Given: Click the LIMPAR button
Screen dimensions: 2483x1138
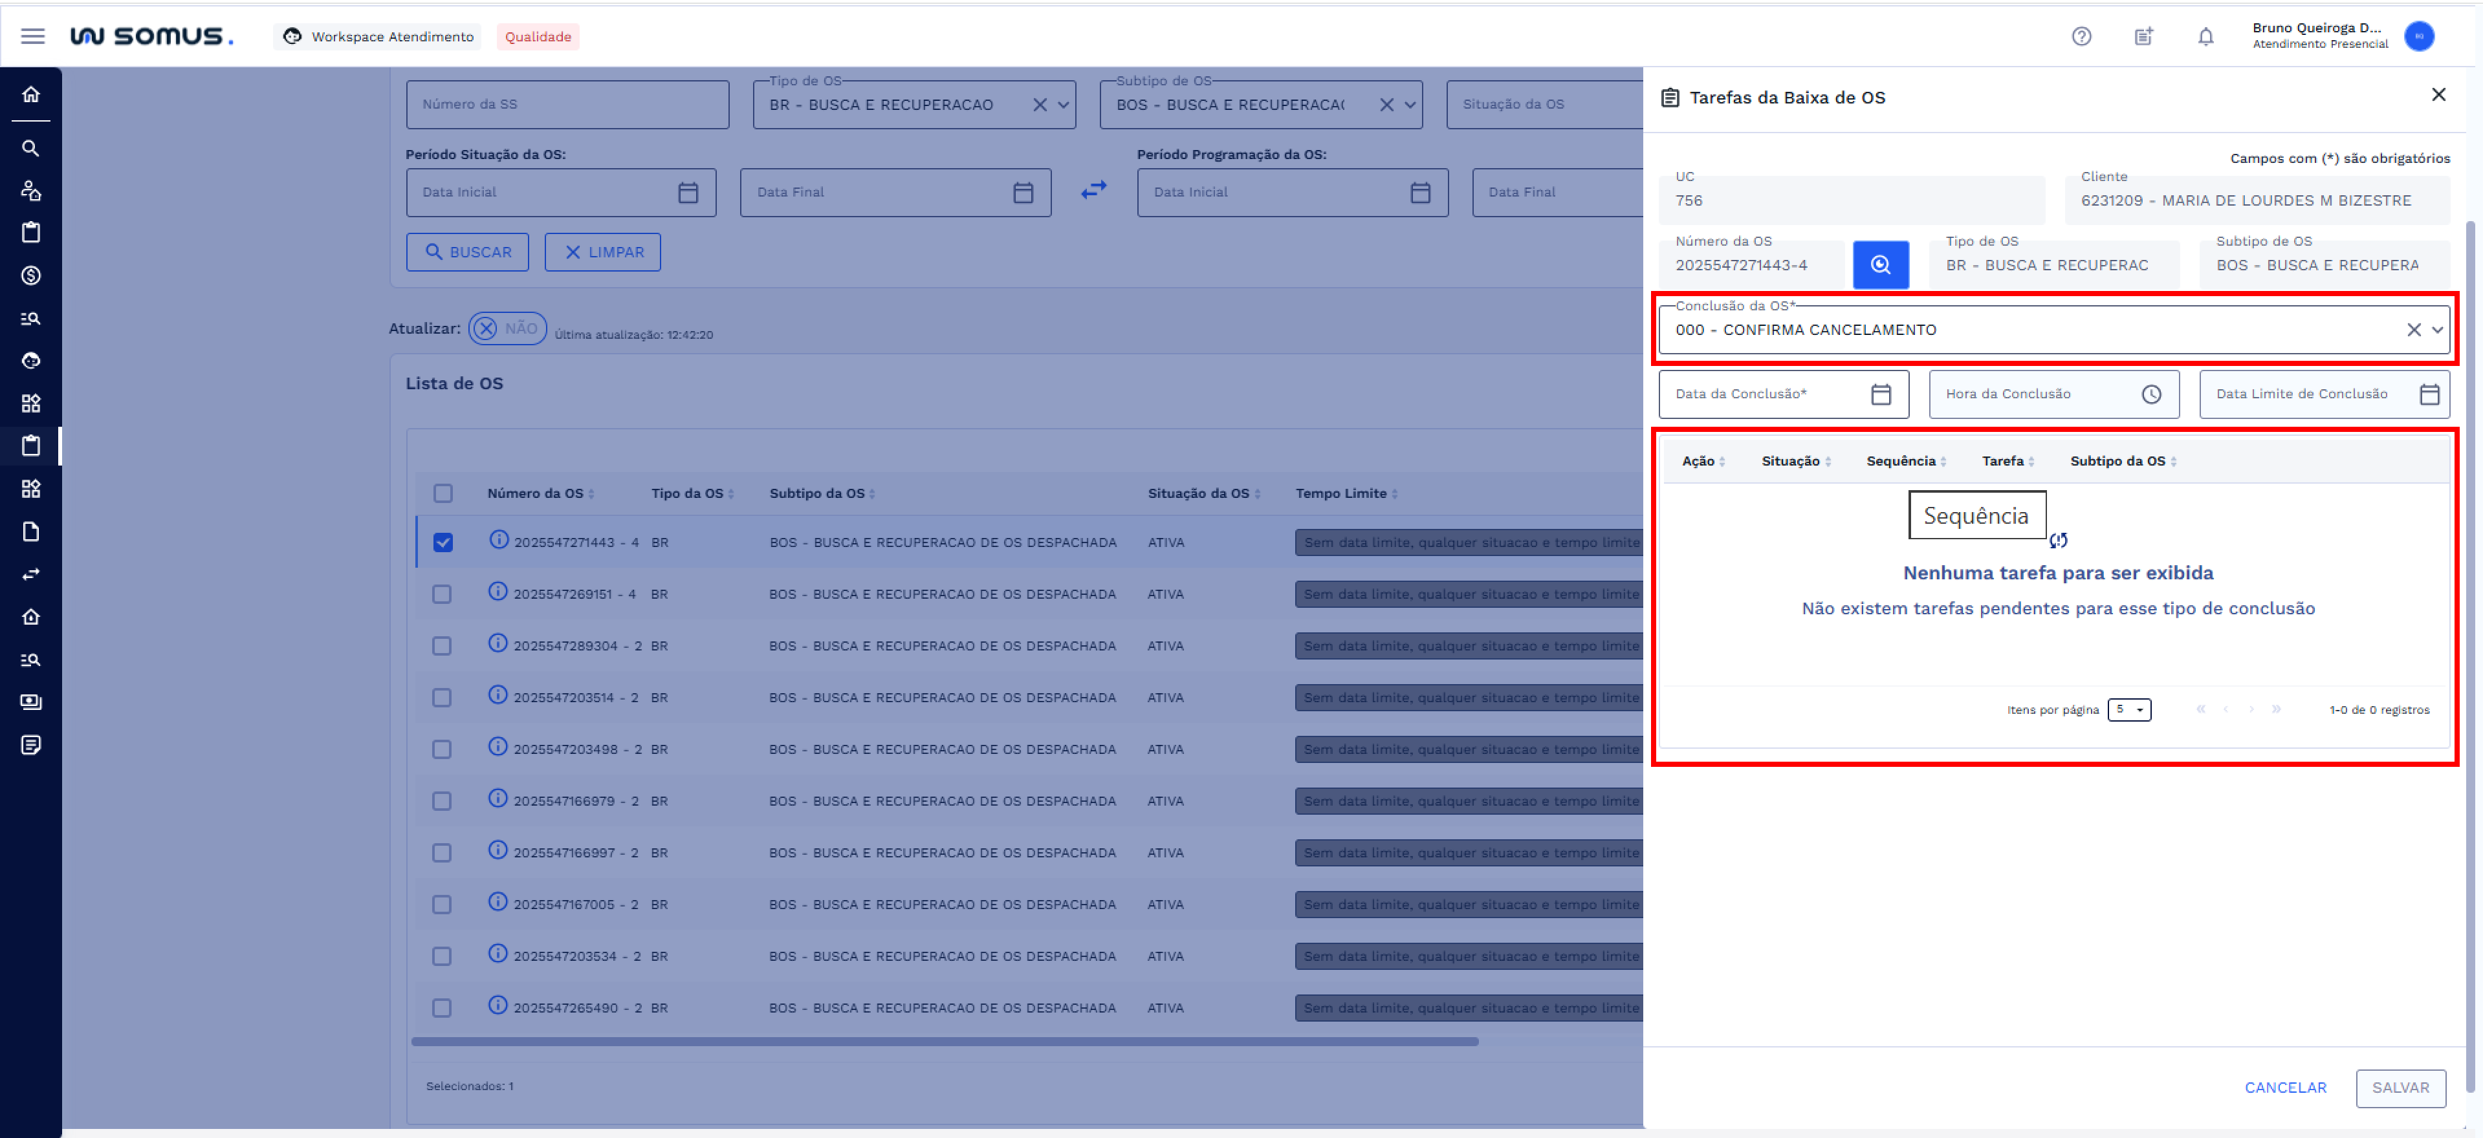Looking at the screenshot, I should pos(602,252).
